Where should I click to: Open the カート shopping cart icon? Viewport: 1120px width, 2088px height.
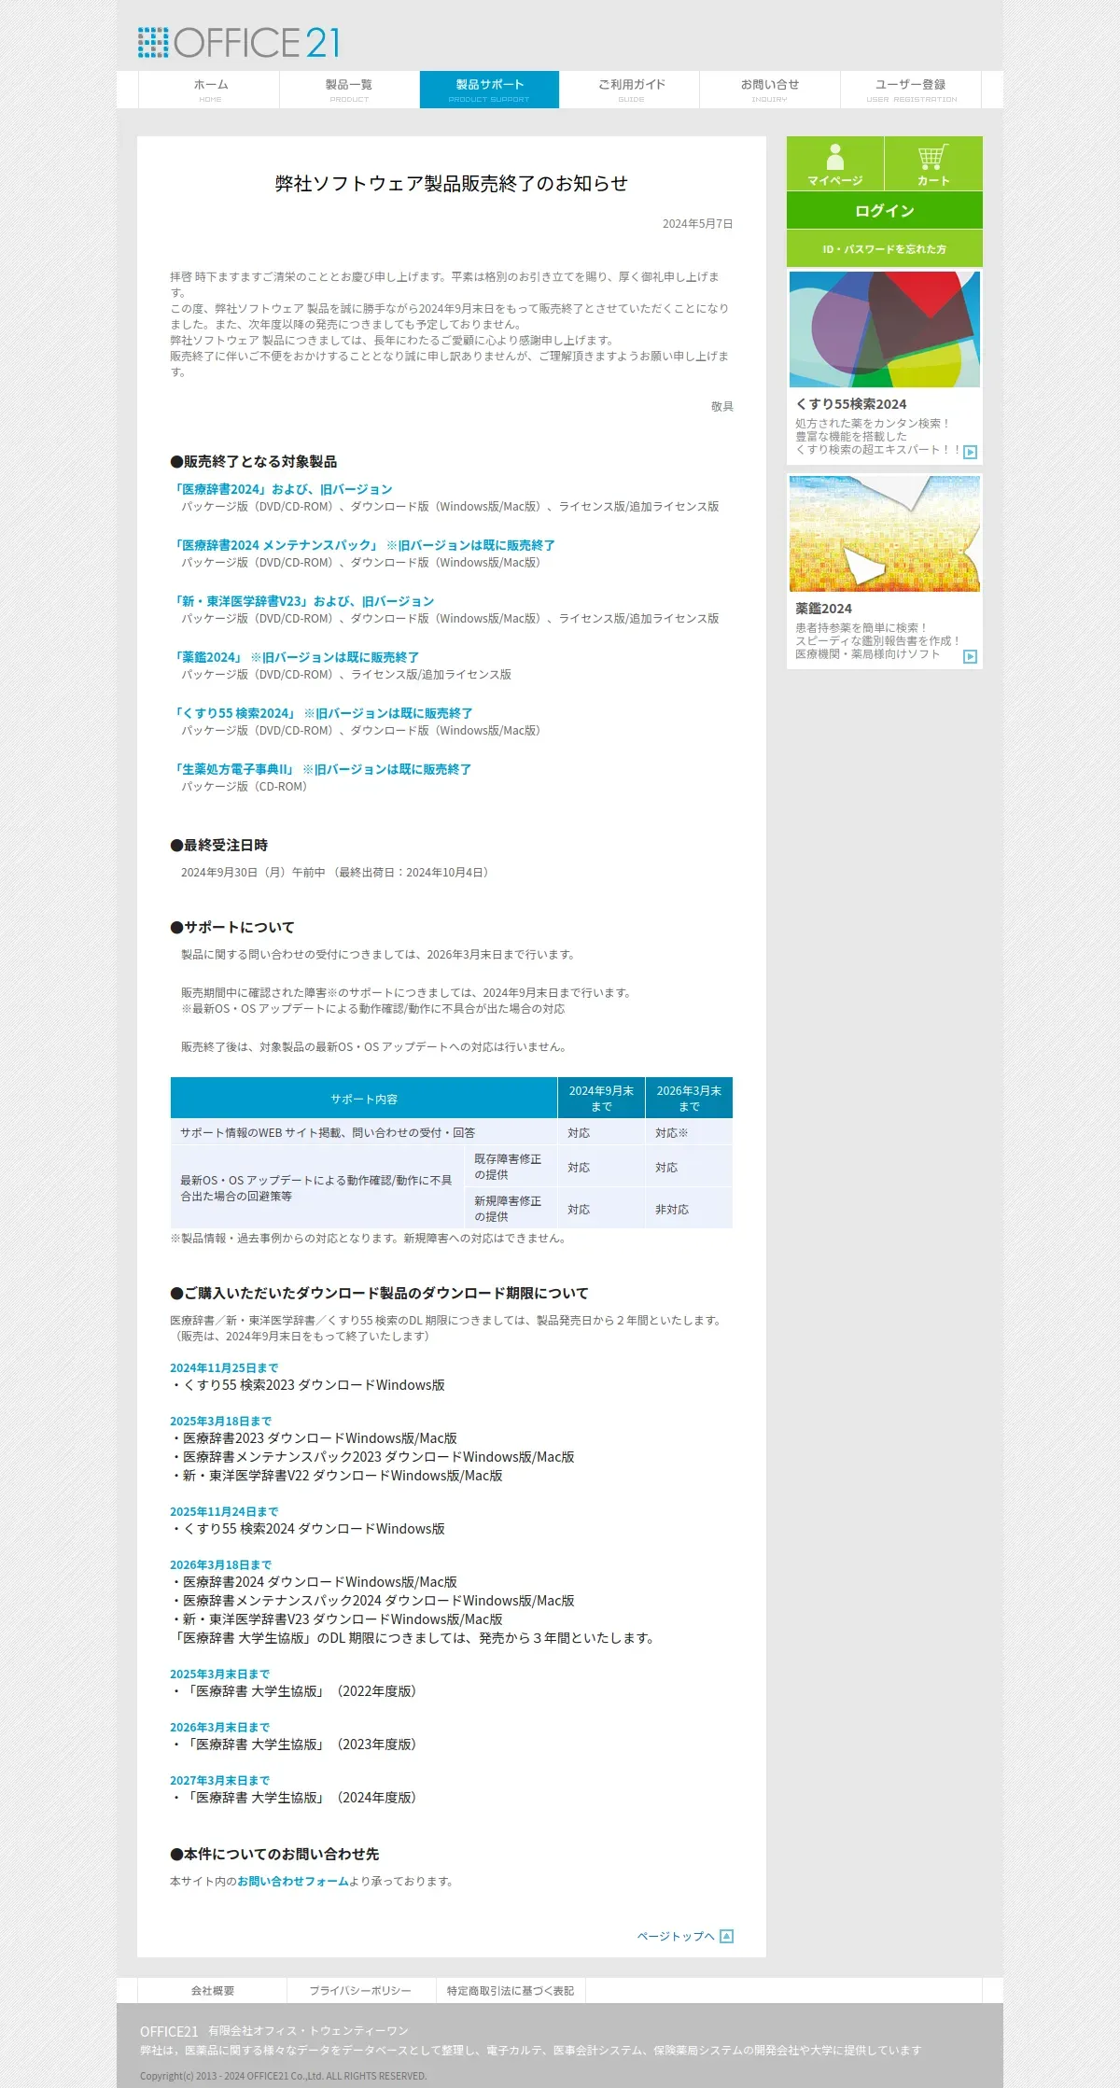tap(932, 156)
